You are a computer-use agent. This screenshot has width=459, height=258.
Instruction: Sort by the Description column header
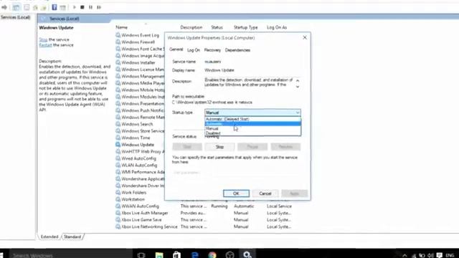191,27
